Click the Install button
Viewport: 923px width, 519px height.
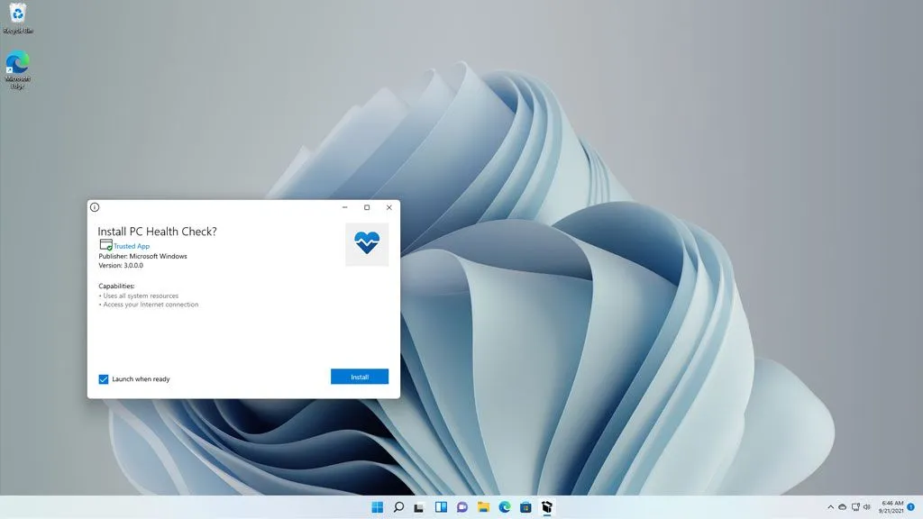[359, 377]
